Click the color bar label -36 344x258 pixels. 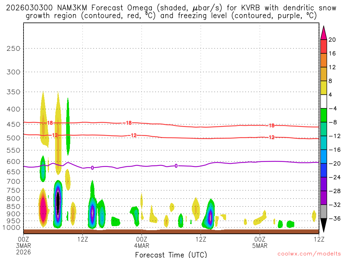click(x=335, y=218)
